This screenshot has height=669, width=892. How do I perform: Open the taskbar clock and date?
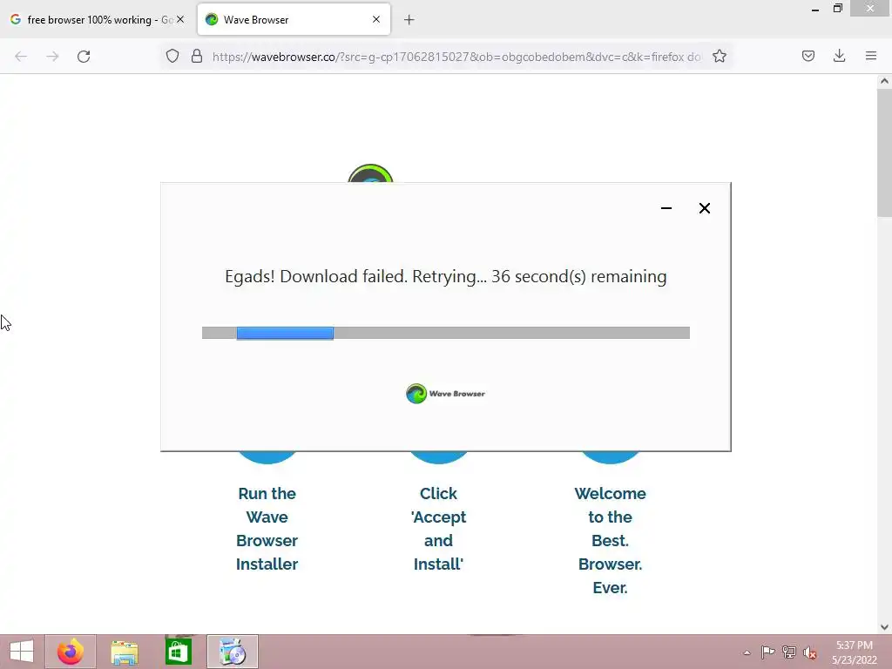(x=854, y=652)
